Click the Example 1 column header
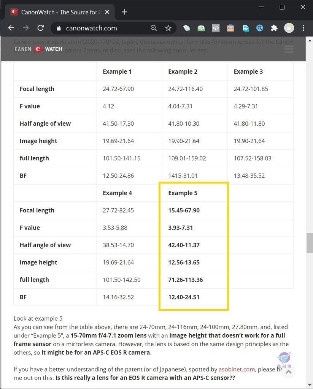 117,71
